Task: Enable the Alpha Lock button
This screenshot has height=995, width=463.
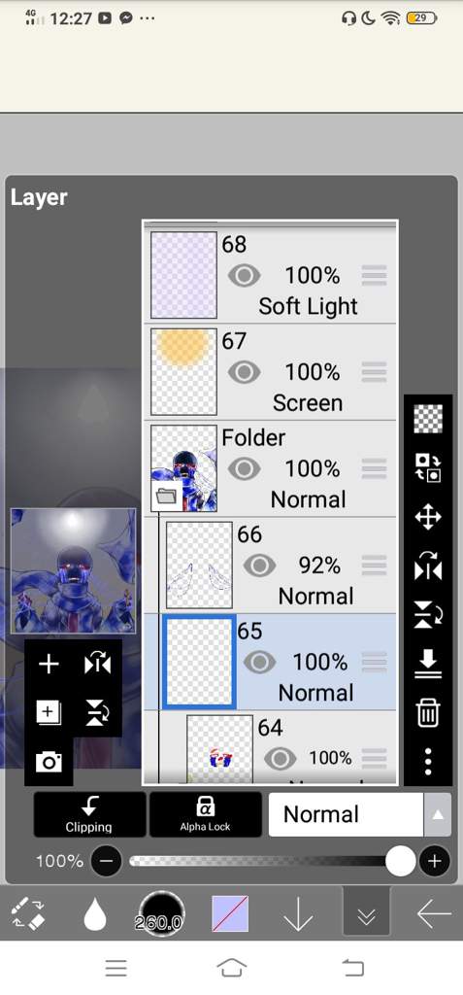Action: 206,814
